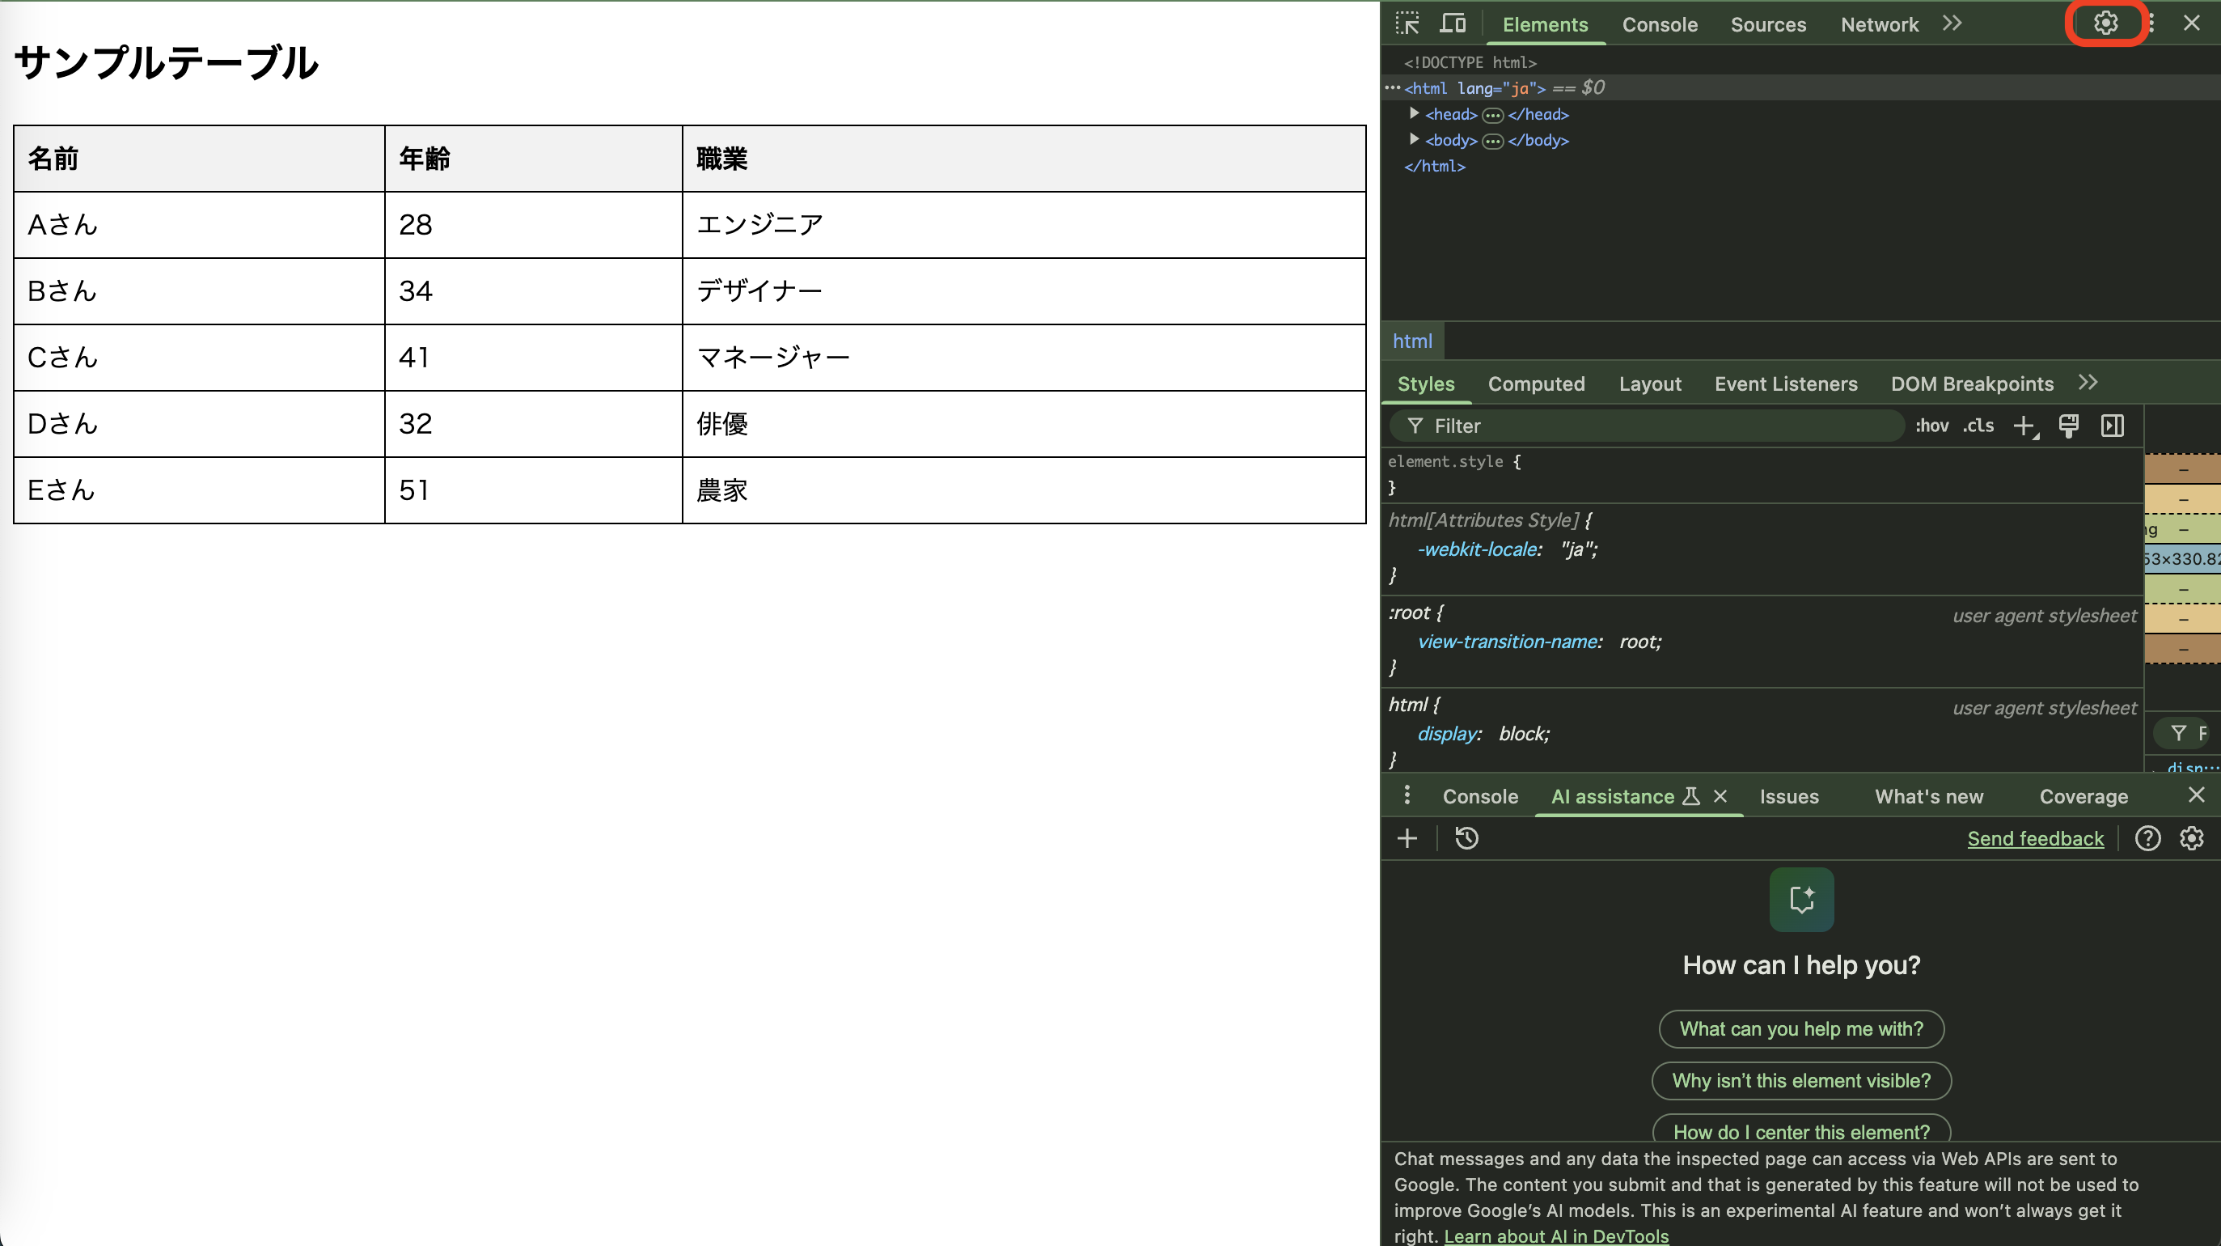Click the AI assistance help icon
This screenshot has width=2221, height=1246.
2147,838
